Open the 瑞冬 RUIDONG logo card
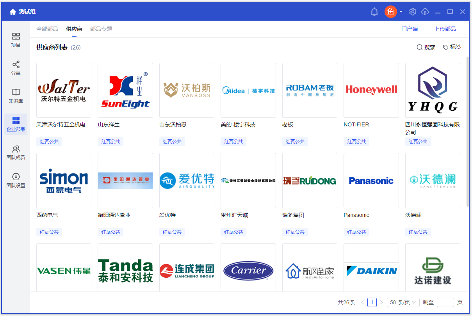Viewport: 472px width, 316px height. pos(310,181)
